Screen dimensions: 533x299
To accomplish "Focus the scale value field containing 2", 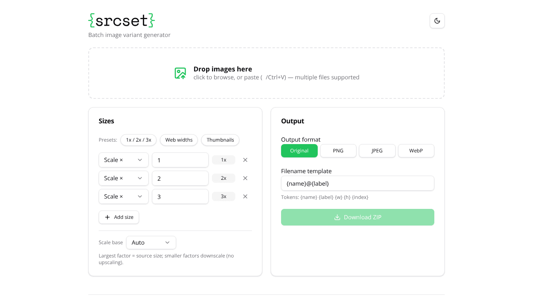I will (x=180, y=178).
